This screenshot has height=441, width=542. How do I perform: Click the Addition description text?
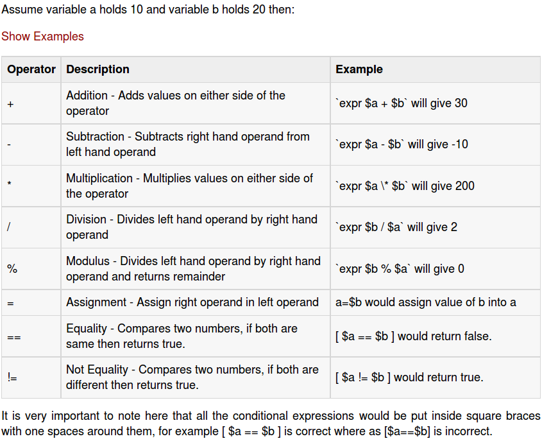[x=175, y=103]
